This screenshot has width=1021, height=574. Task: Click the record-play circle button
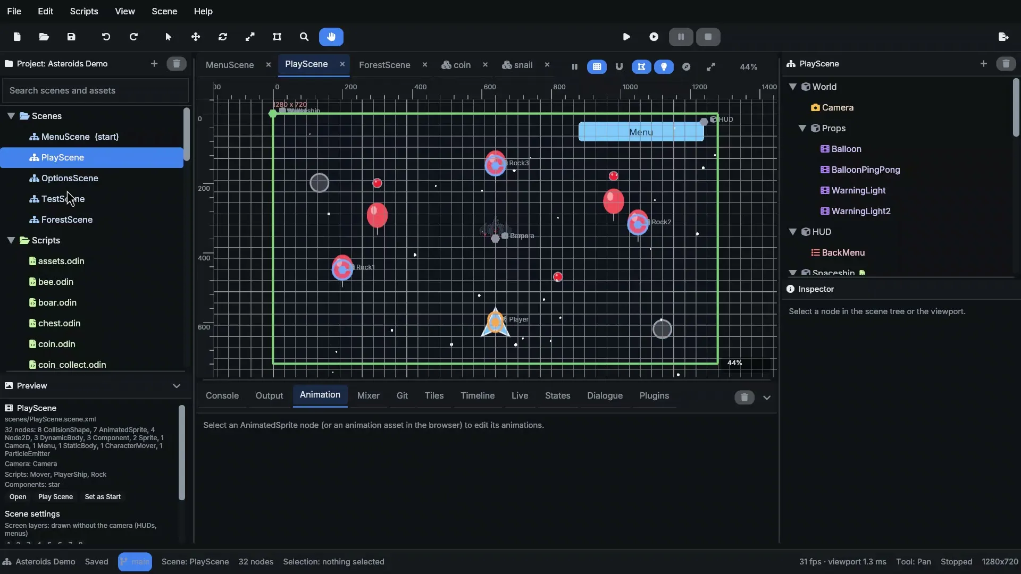pyautogui.click(x=654, y=37)
